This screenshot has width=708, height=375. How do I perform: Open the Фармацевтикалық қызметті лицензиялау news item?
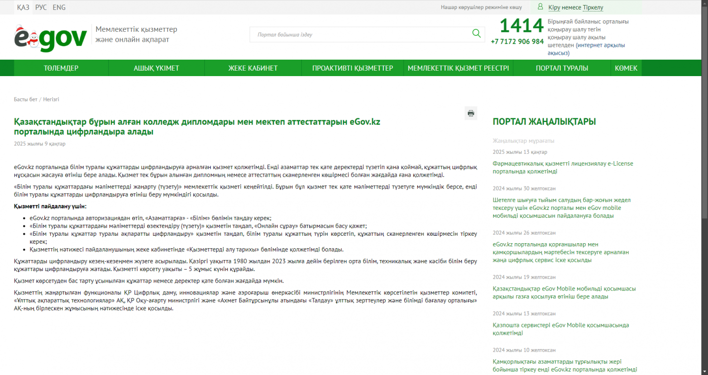563,168
